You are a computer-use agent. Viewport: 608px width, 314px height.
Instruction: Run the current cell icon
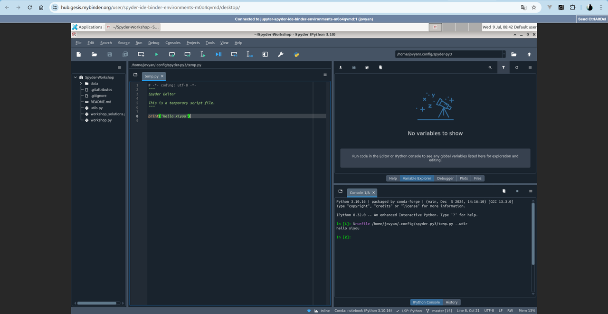(172, 54)
